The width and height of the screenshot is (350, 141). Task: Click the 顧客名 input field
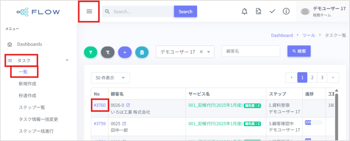[251, 51]
